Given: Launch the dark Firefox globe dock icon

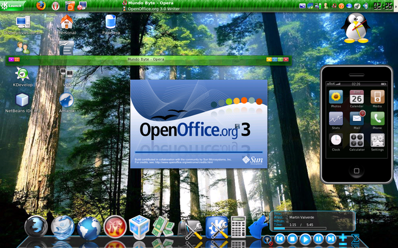Looking at the screenshot, I should [36, 227].
